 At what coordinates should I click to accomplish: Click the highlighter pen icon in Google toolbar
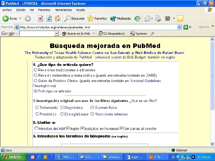[x=152, y=33]
